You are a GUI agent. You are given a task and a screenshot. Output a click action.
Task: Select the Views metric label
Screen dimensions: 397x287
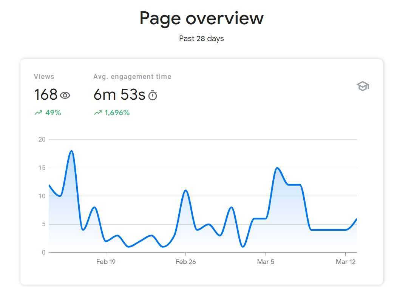(44, 77)
